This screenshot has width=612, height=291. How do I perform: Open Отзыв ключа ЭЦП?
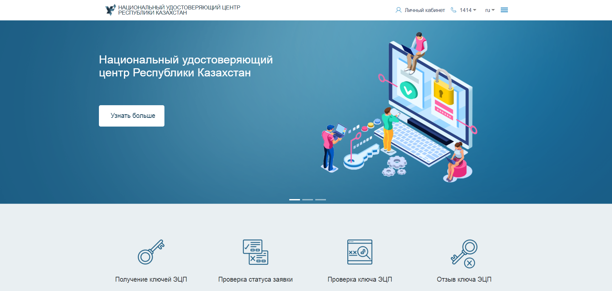click(x=464, y=279)
